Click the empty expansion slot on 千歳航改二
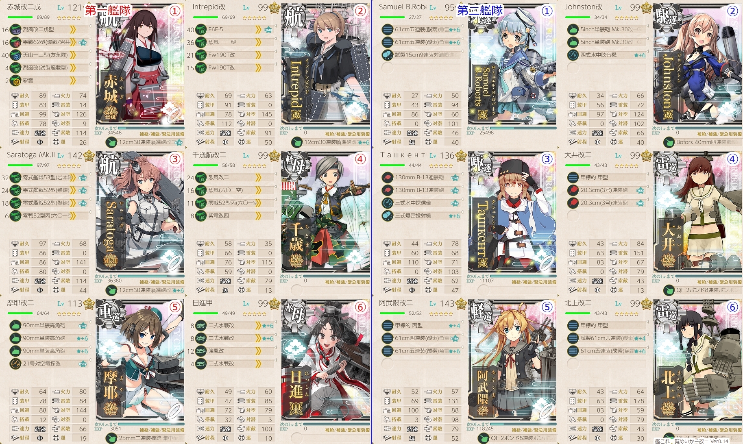Viewport: 743px width, 444px height. (x=296, y=290)
